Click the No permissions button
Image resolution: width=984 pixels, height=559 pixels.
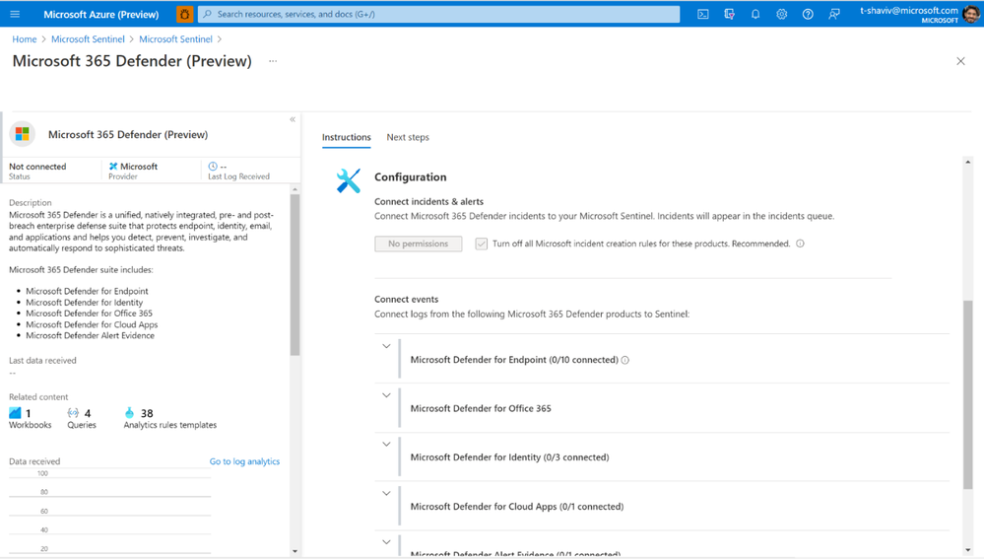pos(419,244)
